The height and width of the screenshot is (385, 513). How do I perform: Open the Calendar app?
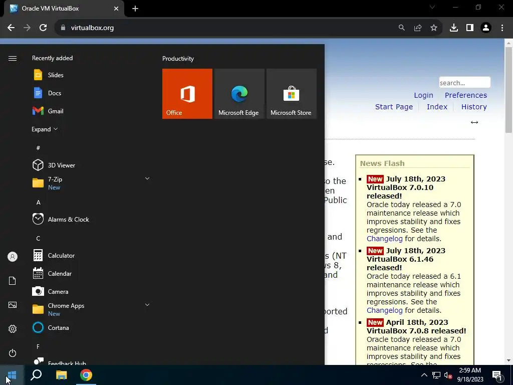click(x=92, y=273)
